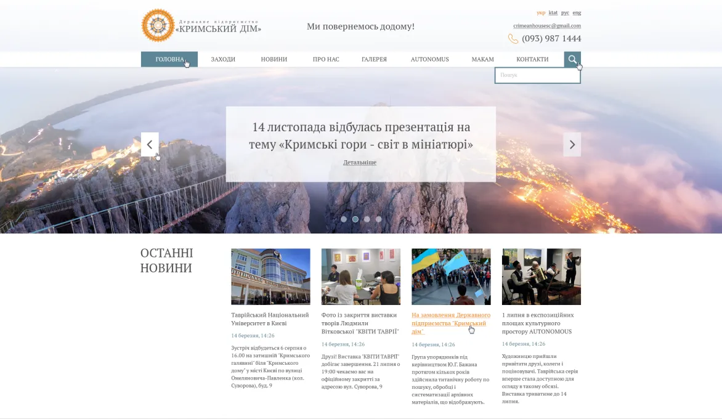Switch language to eng
Viewport: 722px width, 419px height.
pos(577,12)
